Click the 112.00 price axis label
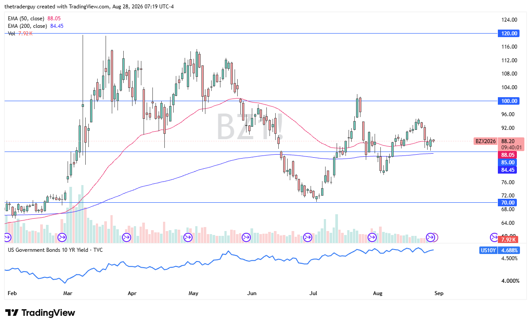Screen dimensions: 531x326 [509, 61]
